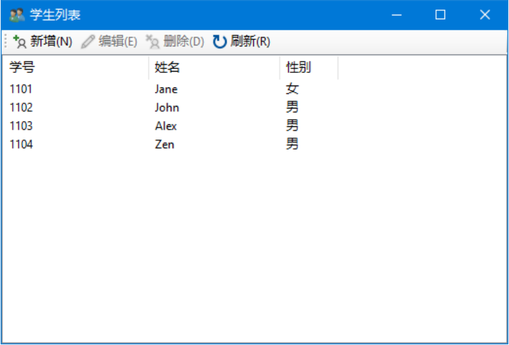Viewport: 509px width, 345px height.
Task: Click student ID 1102 in the list
Action: click(21, 108)
